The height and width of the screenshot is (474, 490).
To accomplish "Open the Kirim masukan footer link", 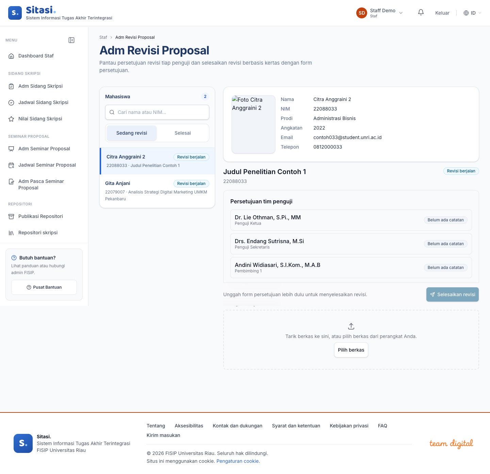I will coord(163,435).
